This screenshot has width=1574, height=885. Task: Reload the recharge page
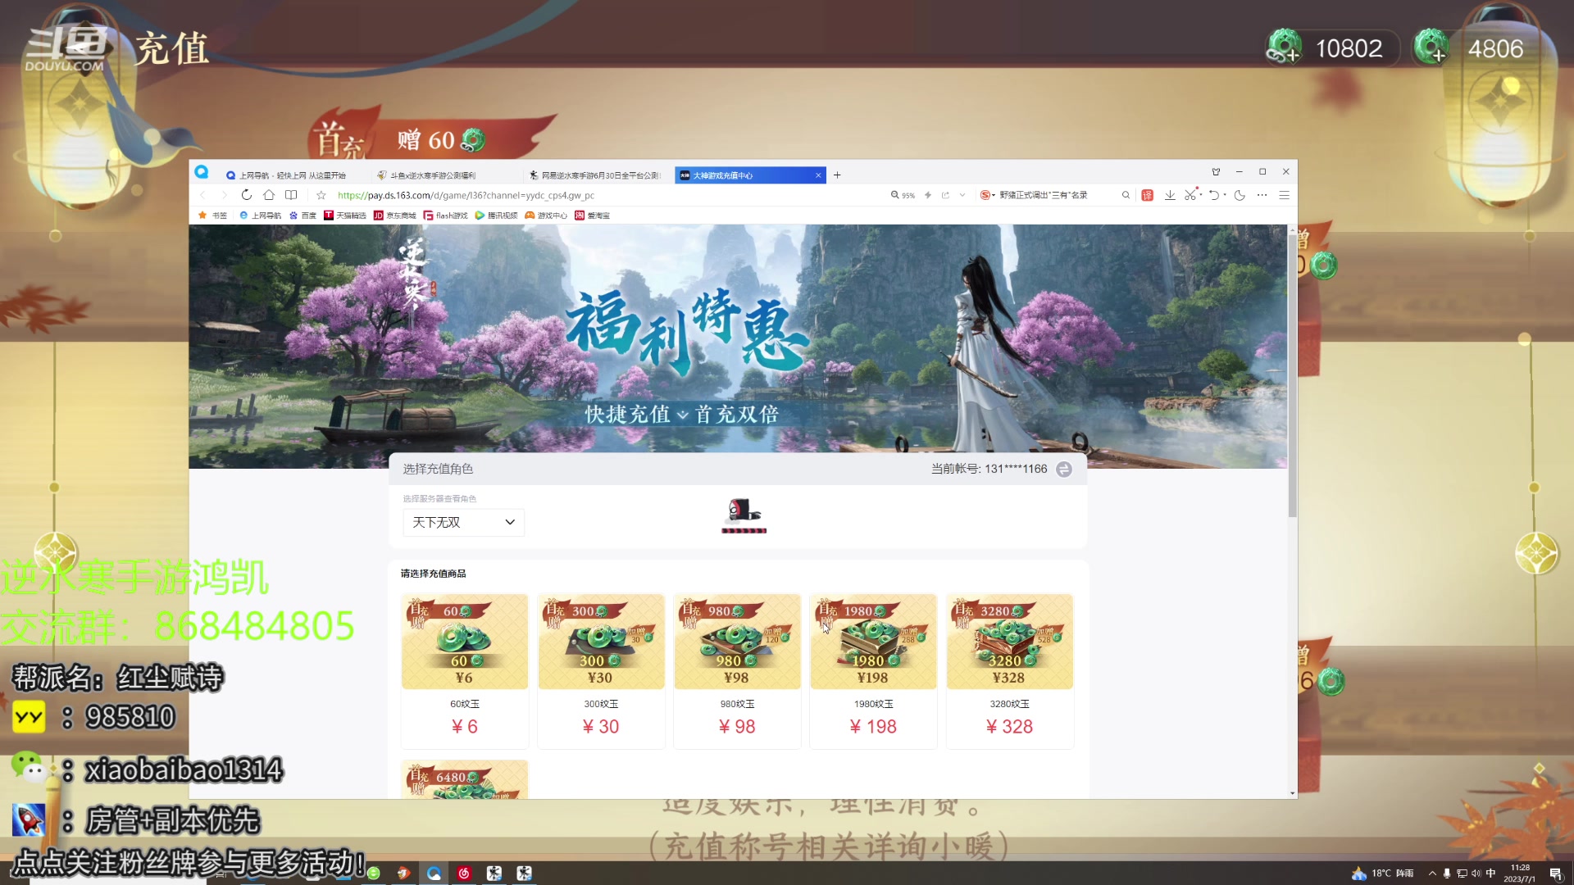point(246,195)
